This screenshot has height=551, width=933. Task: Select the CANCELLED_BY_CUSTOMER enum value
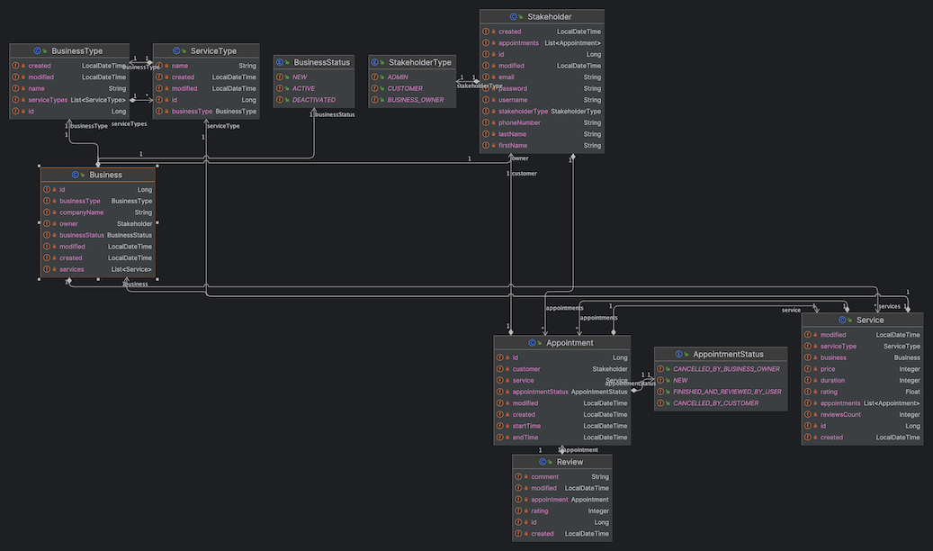715,403
